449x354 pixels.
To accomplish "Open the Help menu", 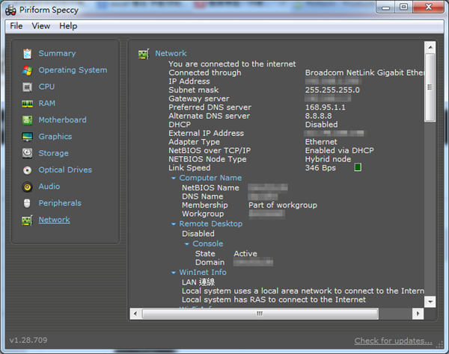I will click(x=68, y=26).
